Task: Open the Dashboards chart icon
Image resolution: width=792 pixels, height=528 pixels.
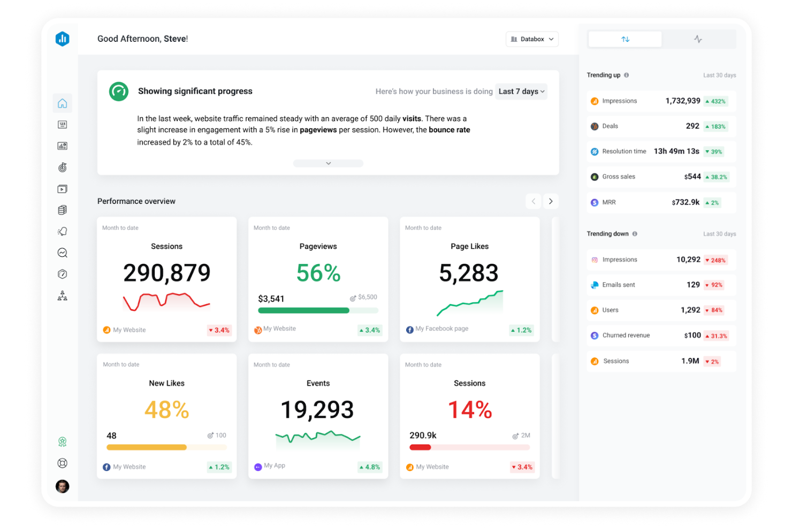Action: click(x=63, y=146)
